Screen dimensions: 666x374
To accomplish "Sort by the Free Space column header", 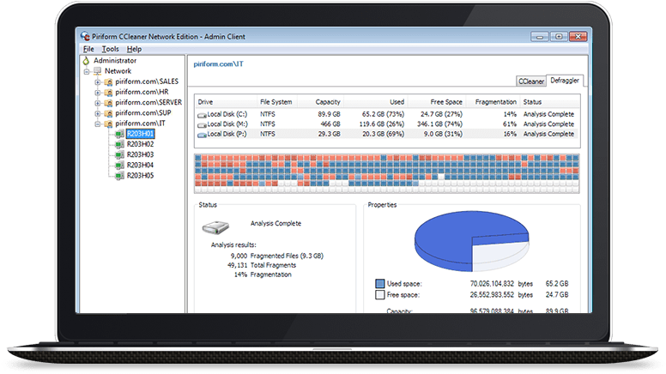I will point(437,102).
